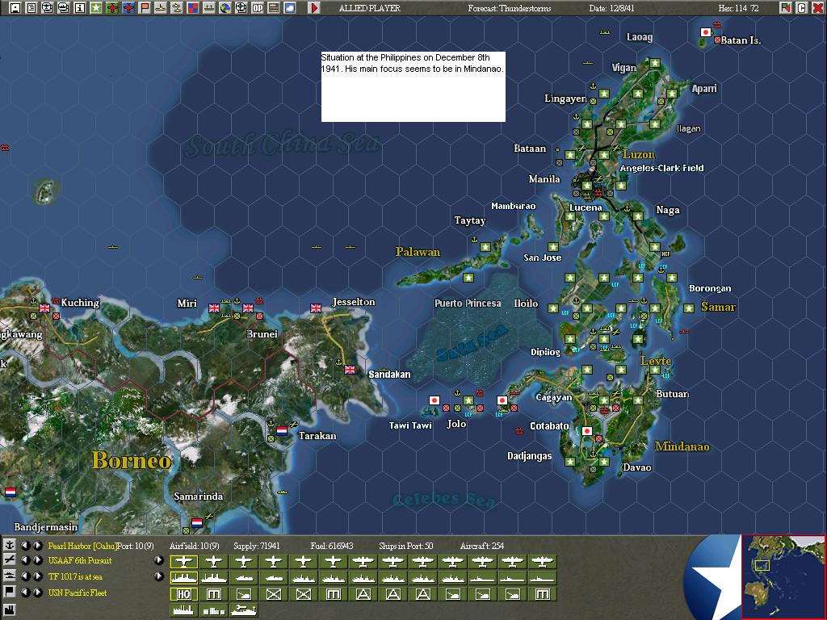
Task: Click the Dutch flag marker at Samarinda
Action: (197, 522)
